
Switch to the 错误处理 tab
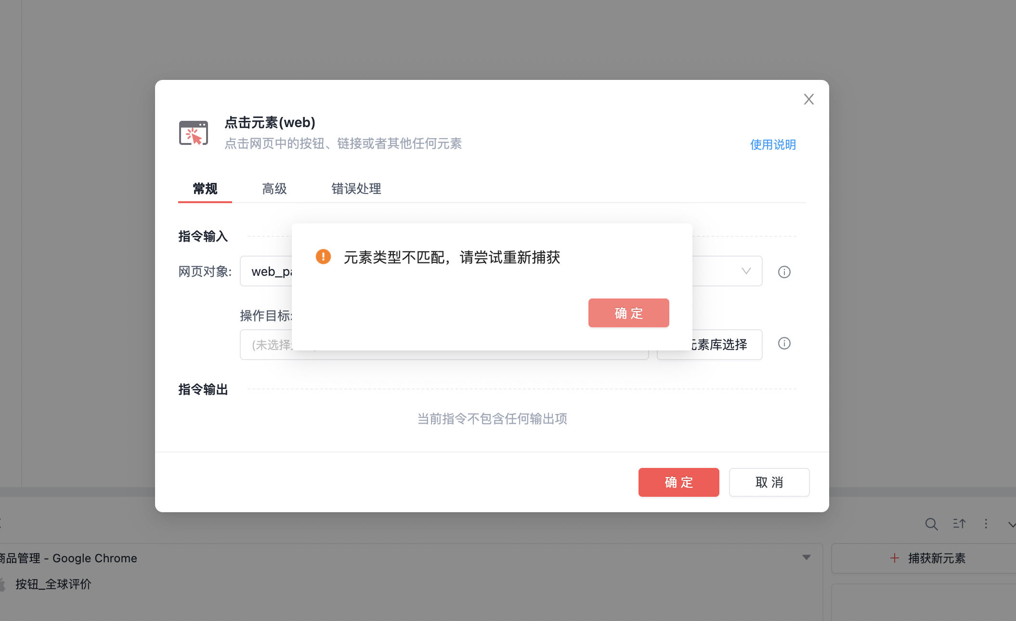point(356,189)
